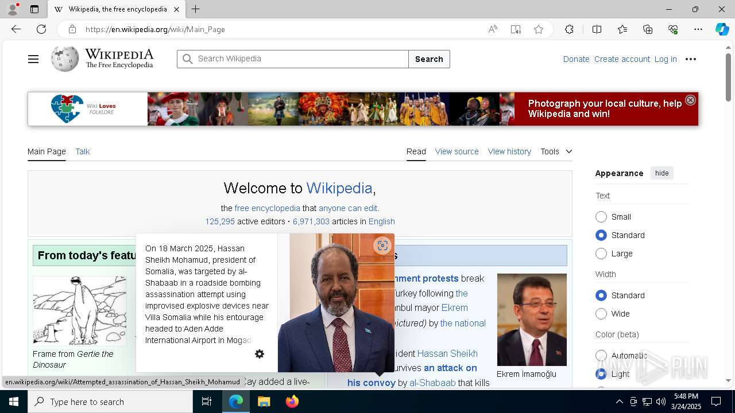Click the Wikipedia globe logo
This screenshot has height=413, width=735.
64,59
